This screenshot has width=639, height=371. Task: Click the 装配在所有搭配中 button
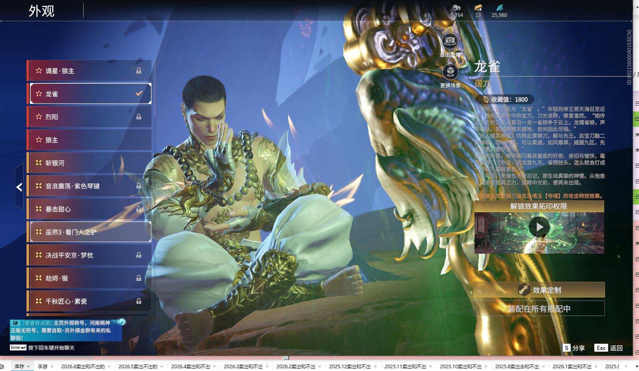[x=539, y=309]
